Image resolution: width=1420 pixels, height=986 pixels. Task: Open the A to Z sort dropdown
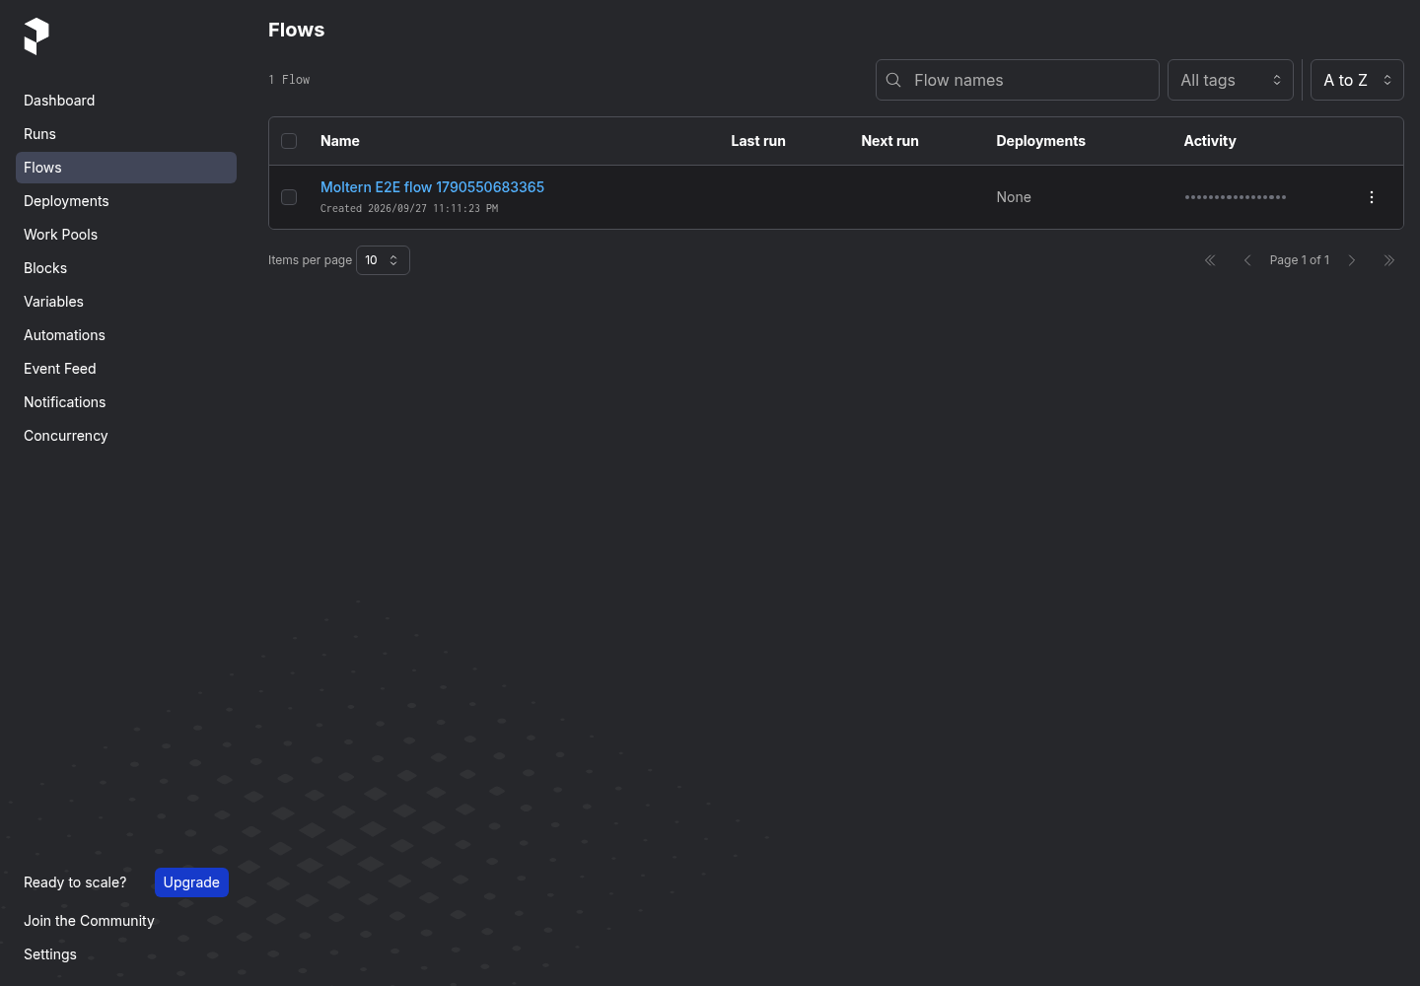pyautogui.click(x=1357, y=80)
